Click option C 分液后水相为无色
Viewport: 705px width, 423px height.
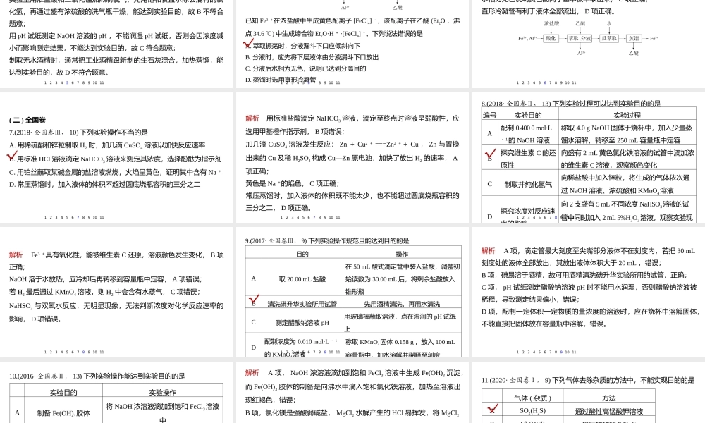coord(306,68)
